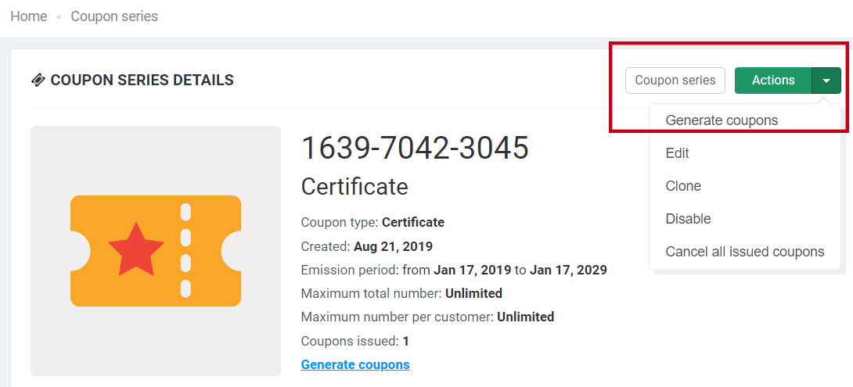Click the red star on the coupon
The image size is (853, 387).
tap(136, 249)
